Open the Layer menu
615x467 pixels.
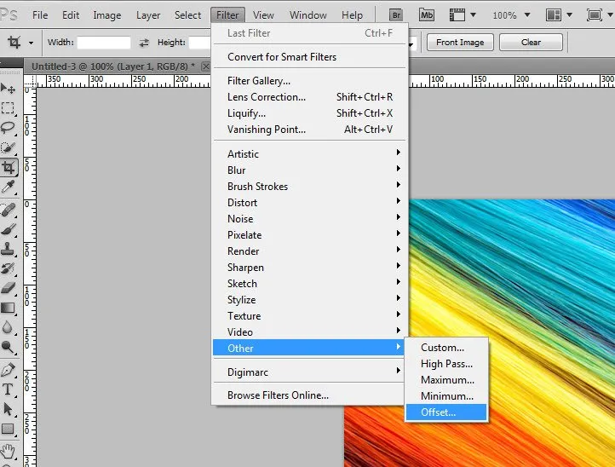click(148, 15)
